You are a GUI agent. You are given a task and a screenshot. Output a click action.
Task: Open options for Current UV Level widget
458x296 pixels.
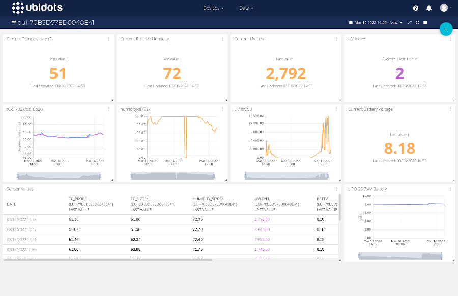pyautogui.click(x=336, y=39)
